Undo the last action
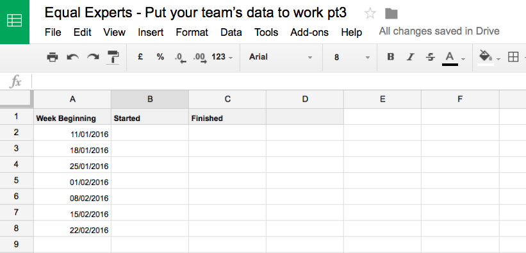 pyautogui.click(x=72, y=57)
